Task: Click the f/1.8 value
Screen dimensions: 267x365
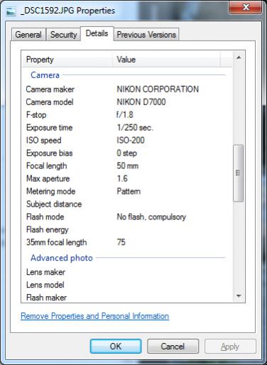Action: pyautogui.click(x=125, y=115)
